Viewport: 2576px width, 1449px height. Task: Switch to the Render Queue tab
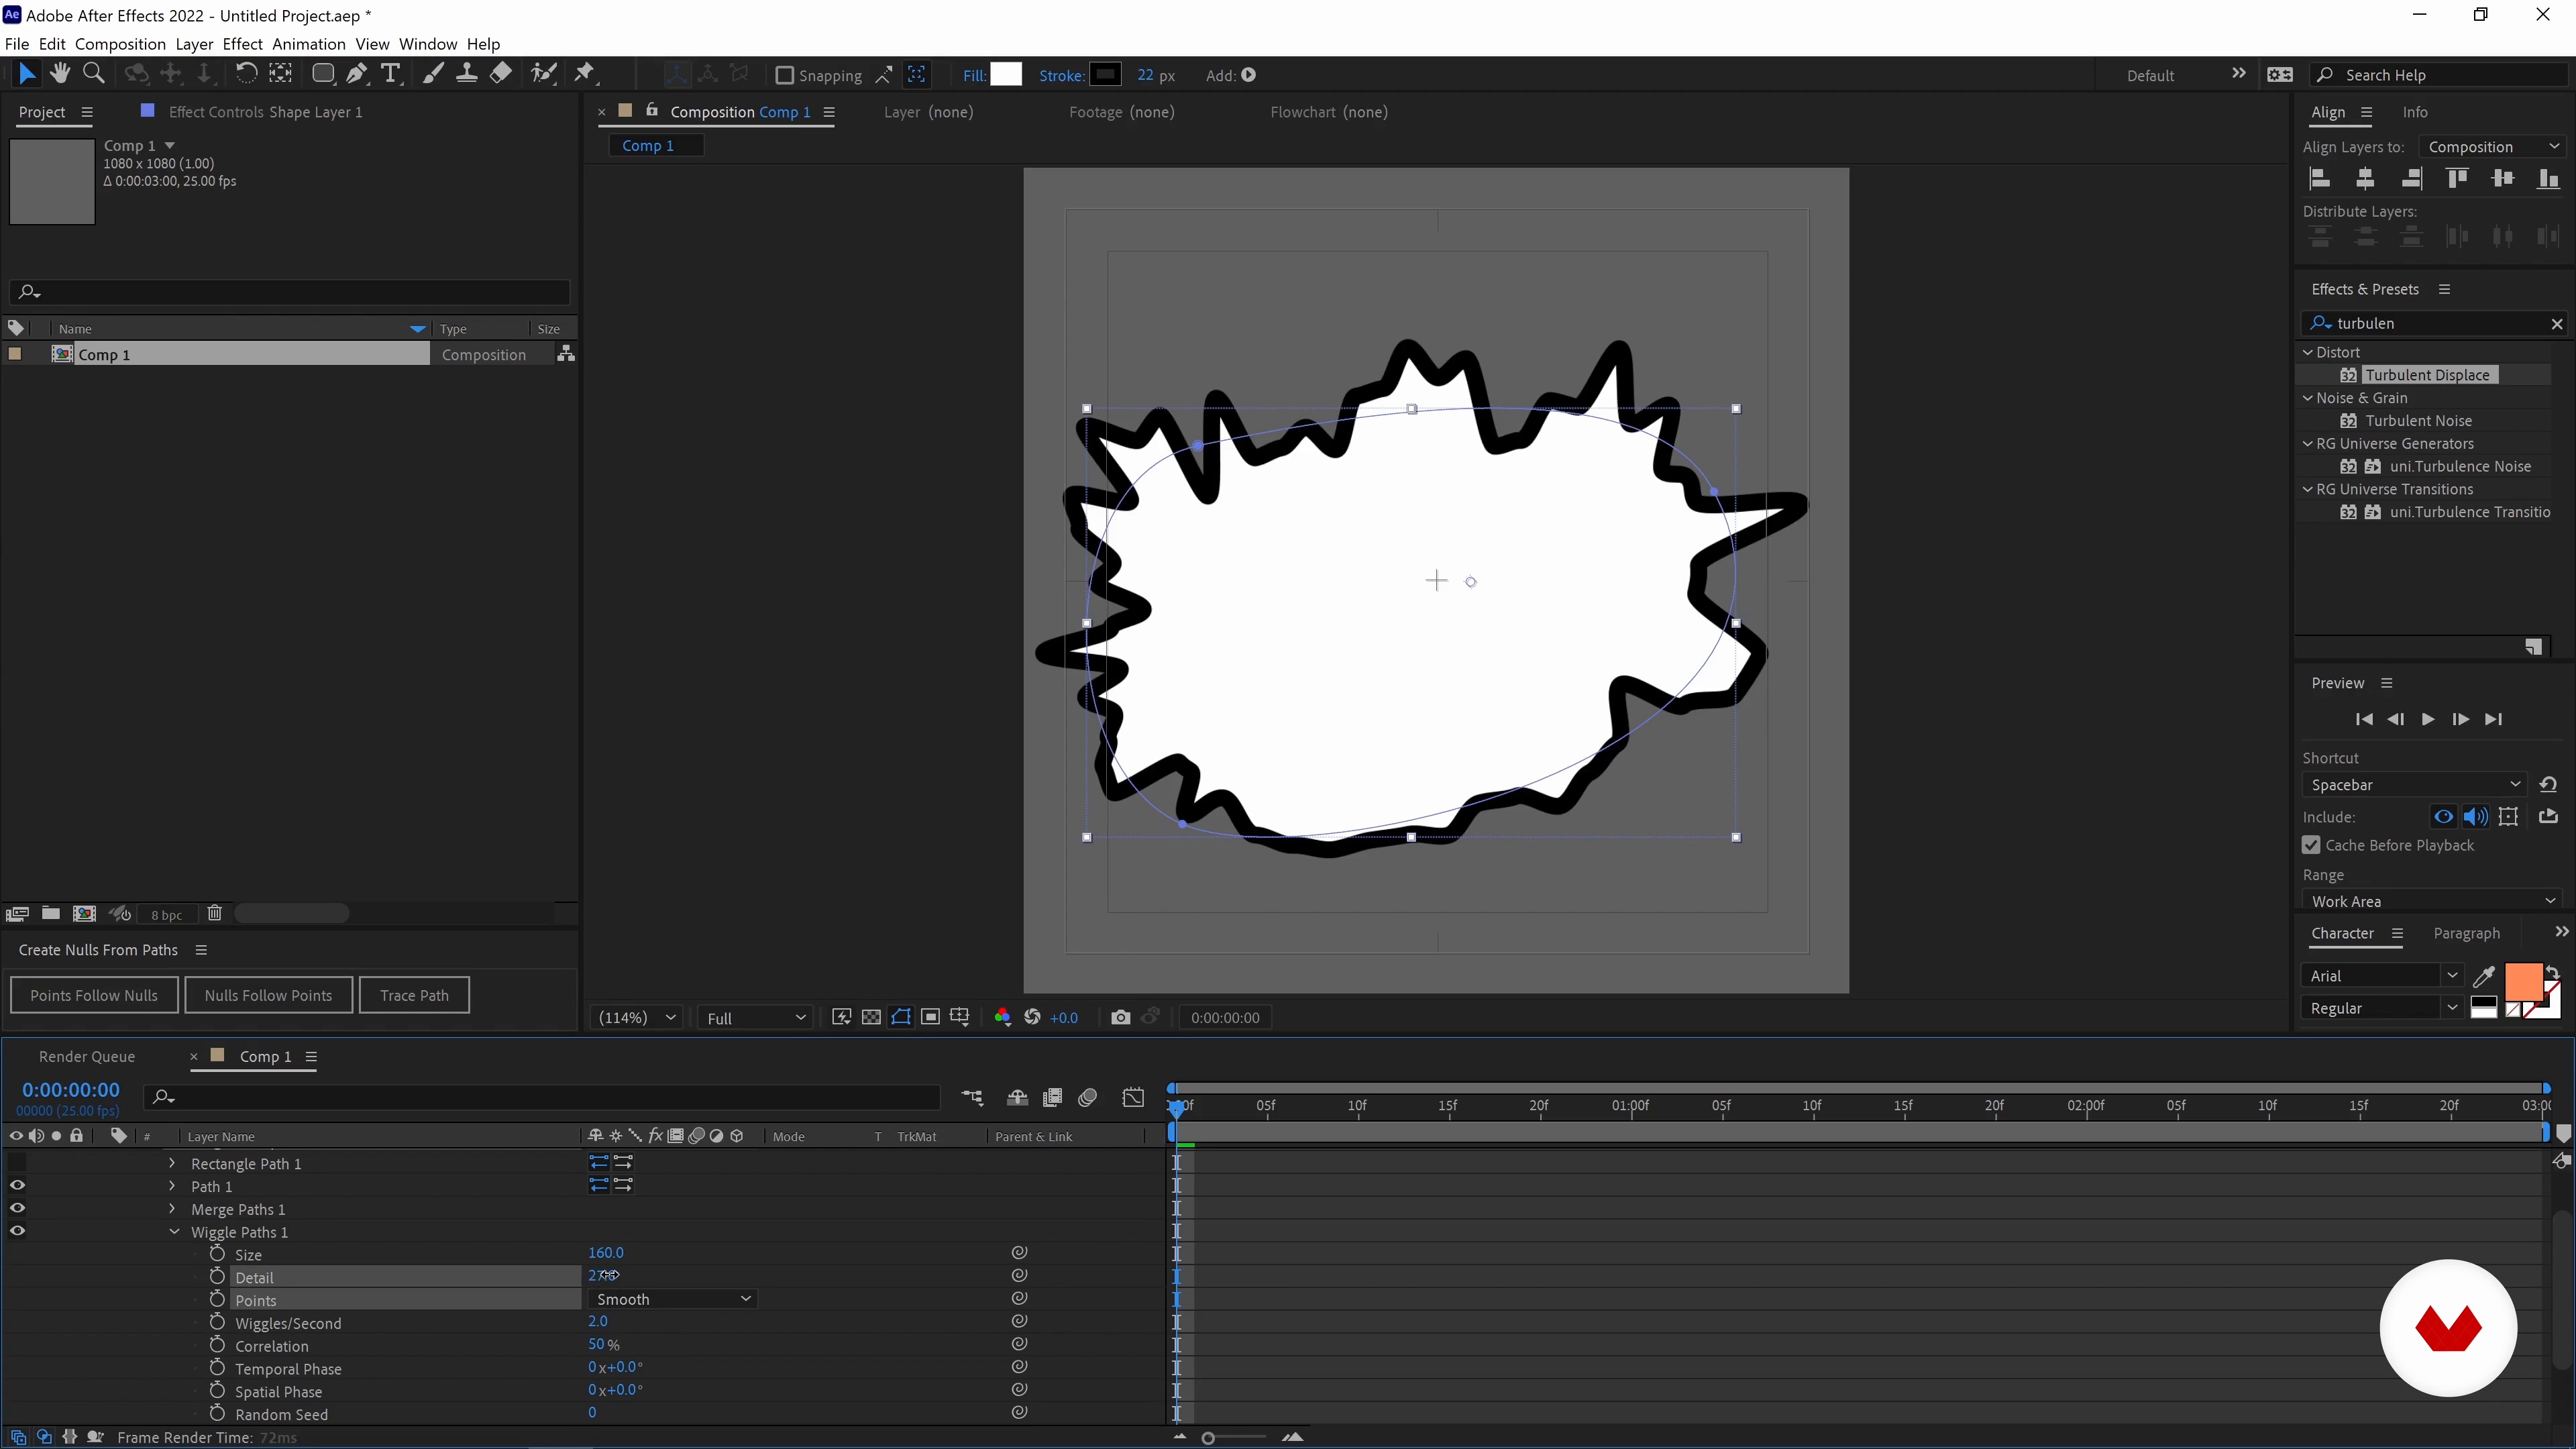[87, 1056]
